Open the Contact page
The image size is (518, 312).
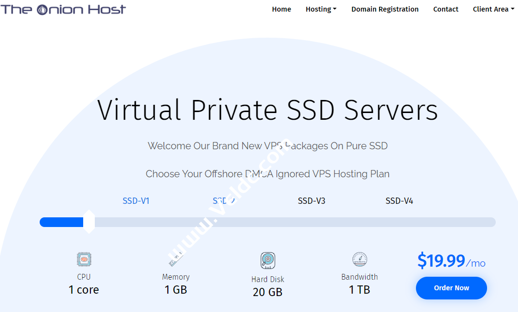click(445, 9)
